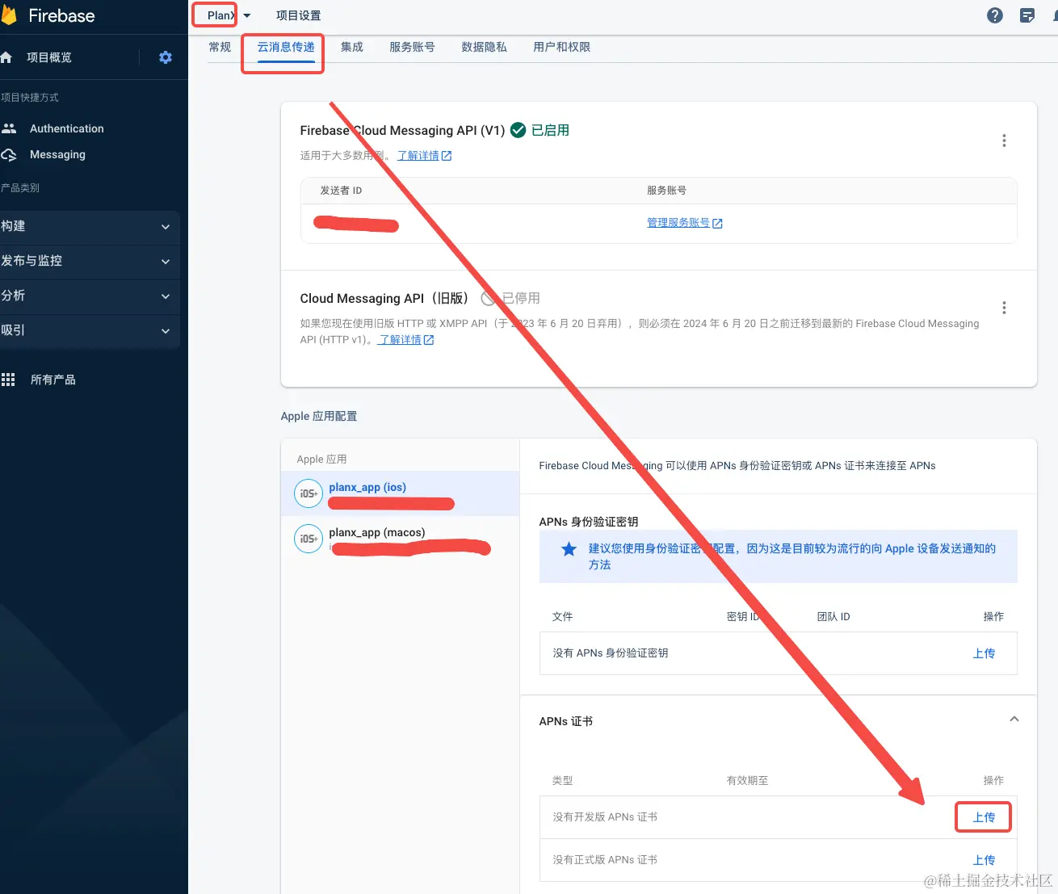Open more options for legacy Cloud Messaging API
The height and width of the screenshot is (894, 1058).
tap(1004, 308)
